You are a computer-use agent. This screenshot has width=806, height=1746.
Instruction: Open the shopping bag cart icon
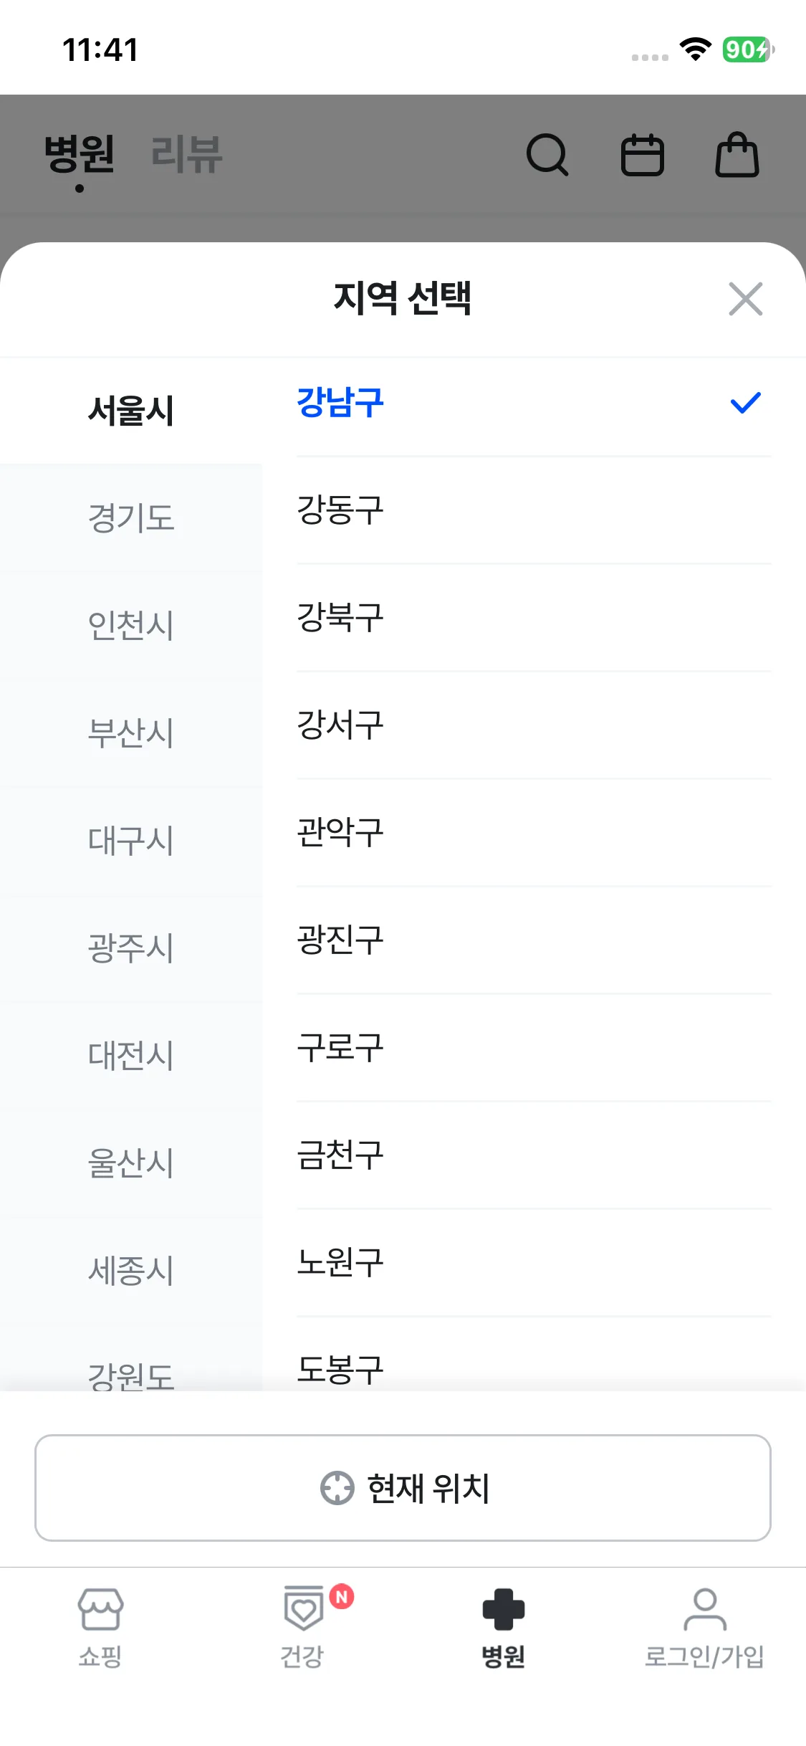point(737,155)
